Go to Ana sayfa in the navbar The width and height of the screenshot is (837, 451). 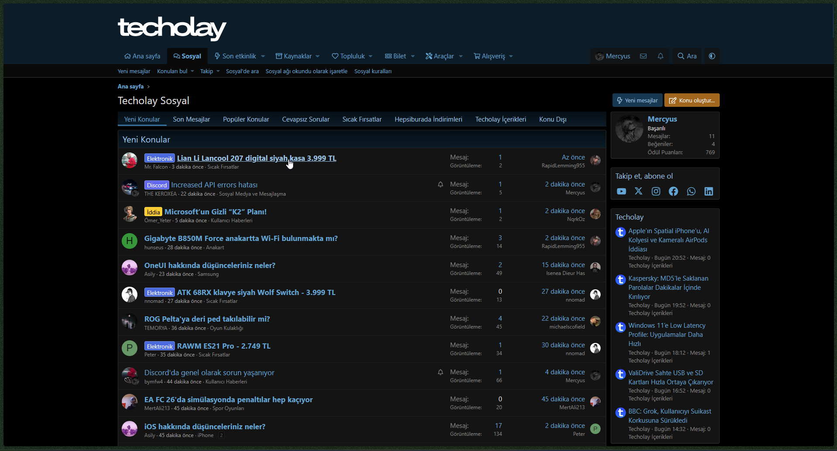142,56
